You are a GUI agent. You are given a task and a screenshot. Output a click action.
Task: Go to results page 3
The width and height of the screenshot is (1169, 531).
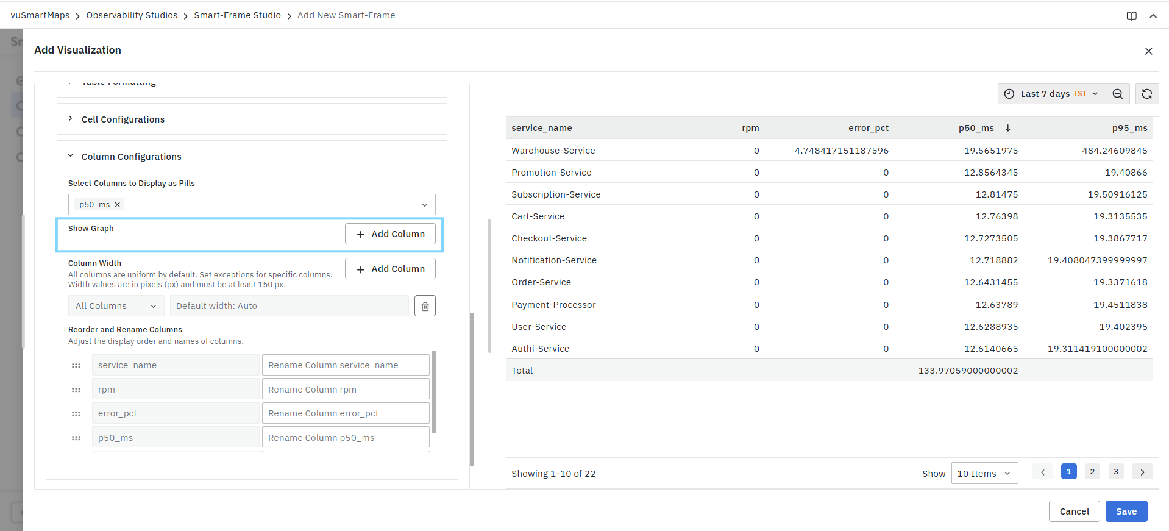point(1116,472)
